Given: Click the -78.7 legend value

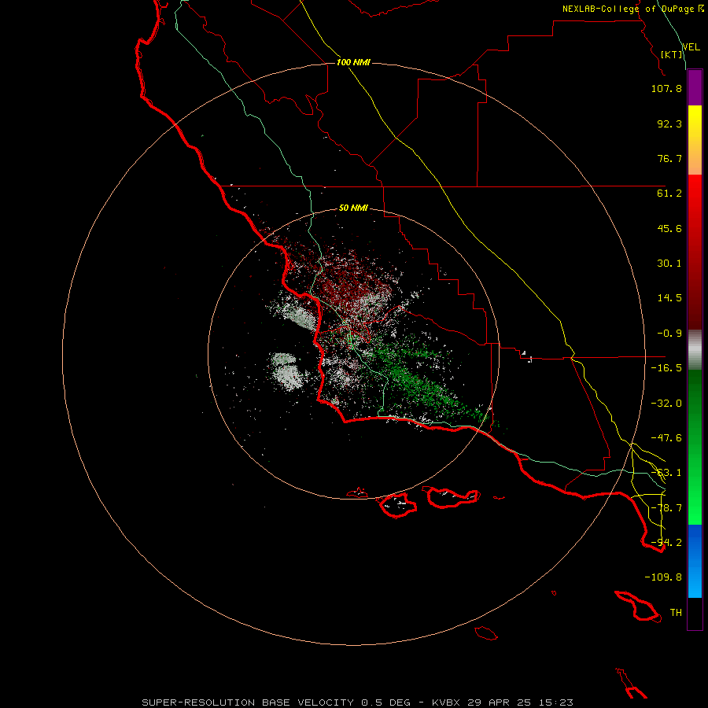Looking at the screenshot, I should (x=666, y=508).
